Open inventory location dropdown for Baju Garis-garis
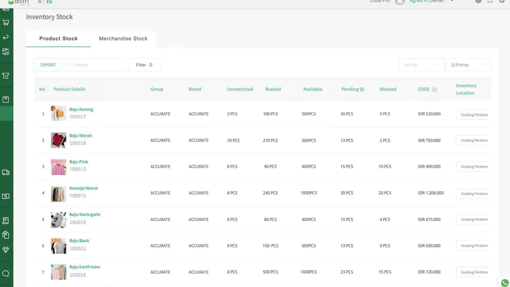 pyautogui.click(x=472, y=219)
